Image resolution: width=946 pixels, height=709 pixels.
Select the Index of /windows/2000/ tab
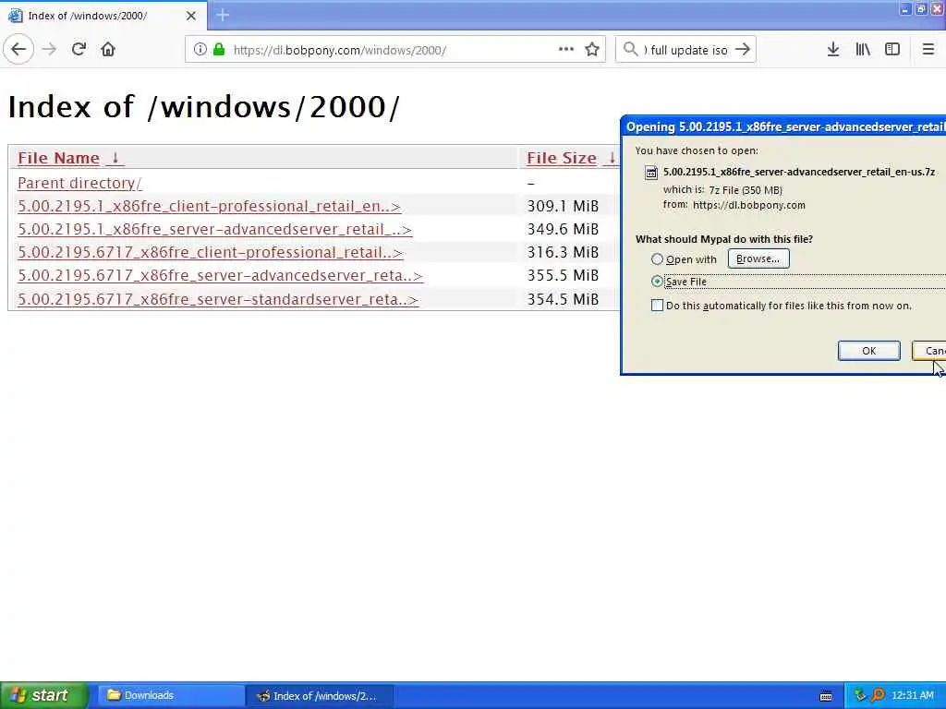click(x=103, y=16)
